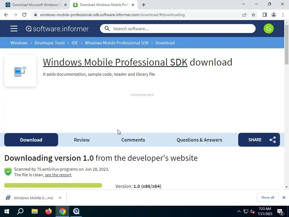Open the notification center icon

pos(280,212)
